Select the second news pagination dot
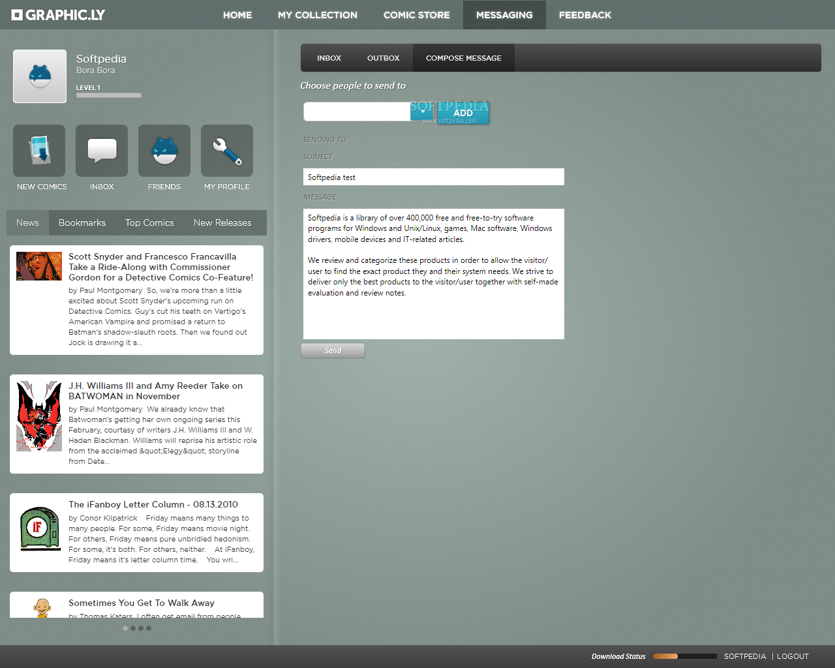 [x=133, y=628]
